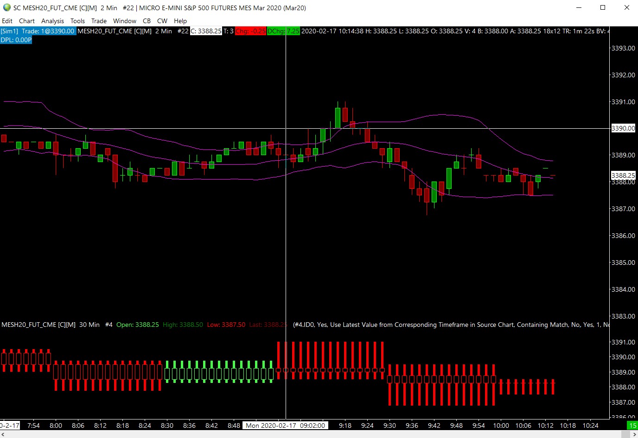Open the Trade menu
638x438 pixels.
pyautogui.click(x=99, y=21)
